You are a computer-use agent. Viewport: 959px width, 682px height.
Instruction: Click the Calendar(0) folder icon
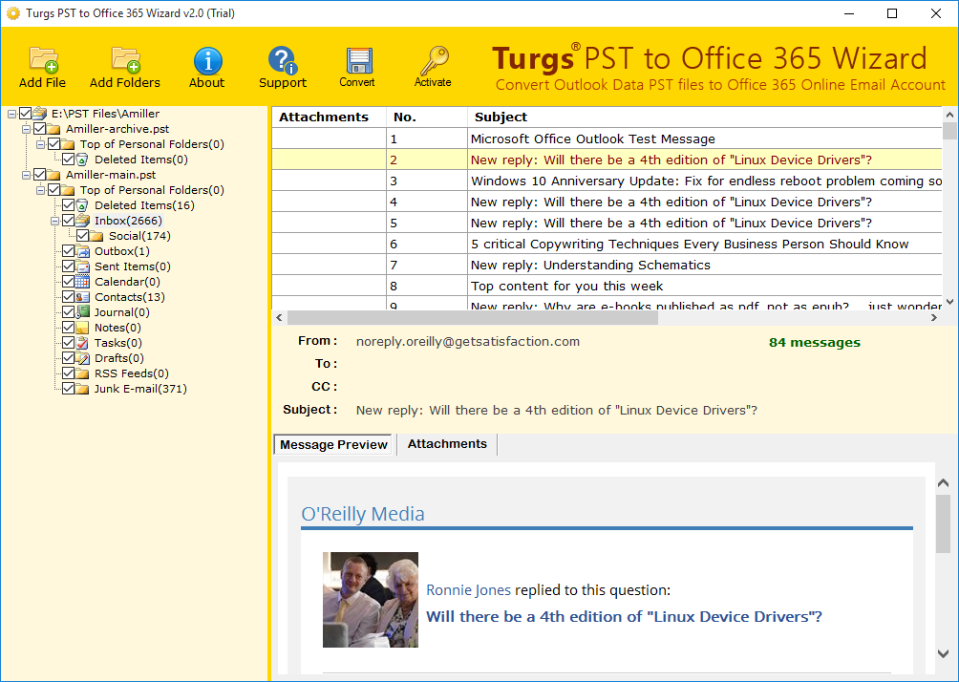83,282
